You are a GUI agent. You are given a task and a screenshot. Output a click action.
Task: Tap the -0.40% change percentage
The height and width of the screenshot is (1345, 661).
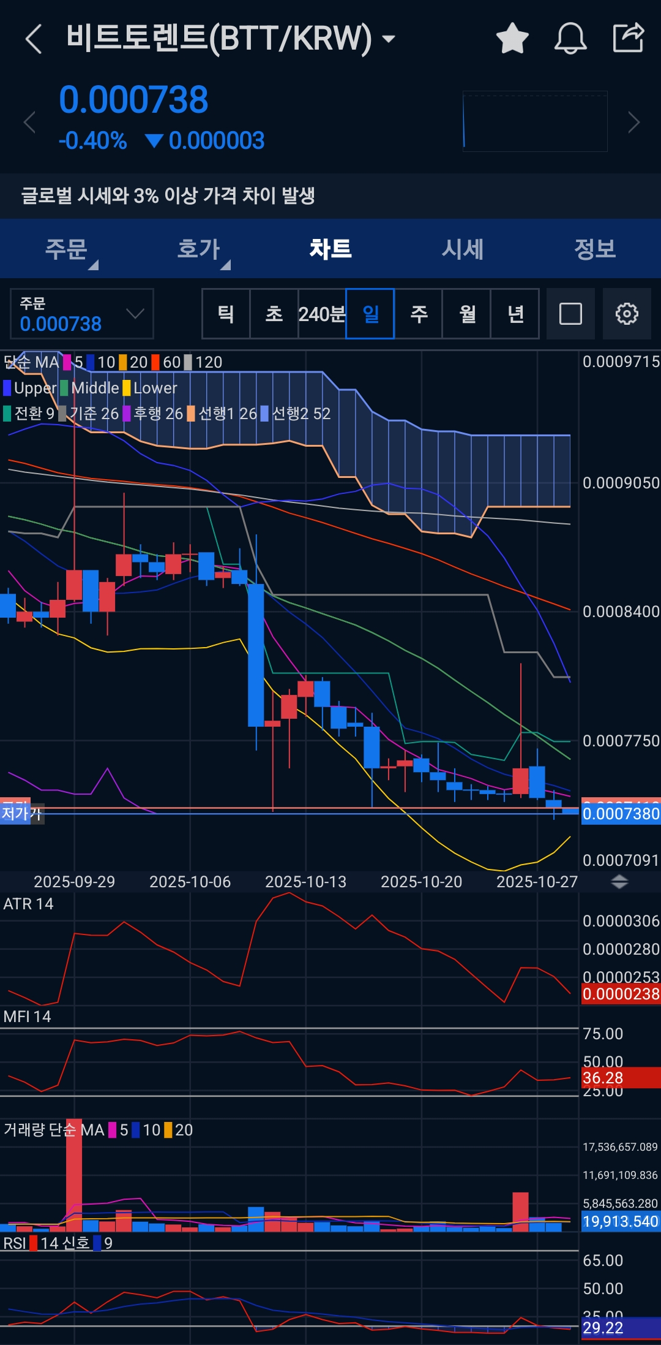[92, 140]
